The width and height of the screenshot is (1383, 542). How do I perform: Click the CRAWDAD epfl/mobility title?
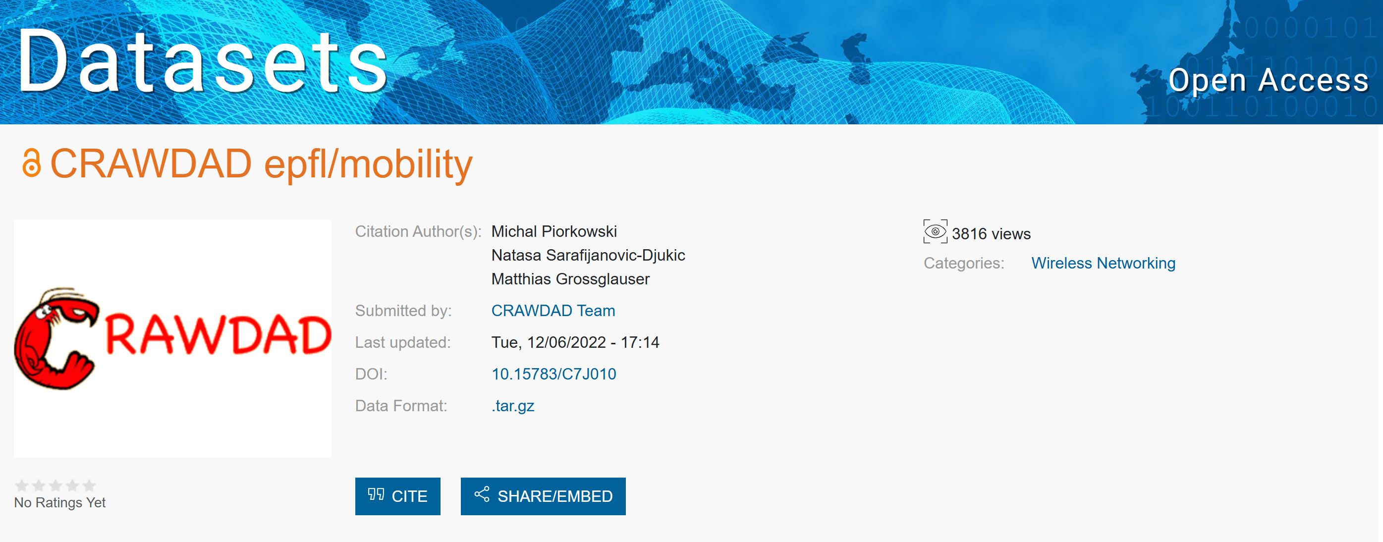tap(261, 164)
